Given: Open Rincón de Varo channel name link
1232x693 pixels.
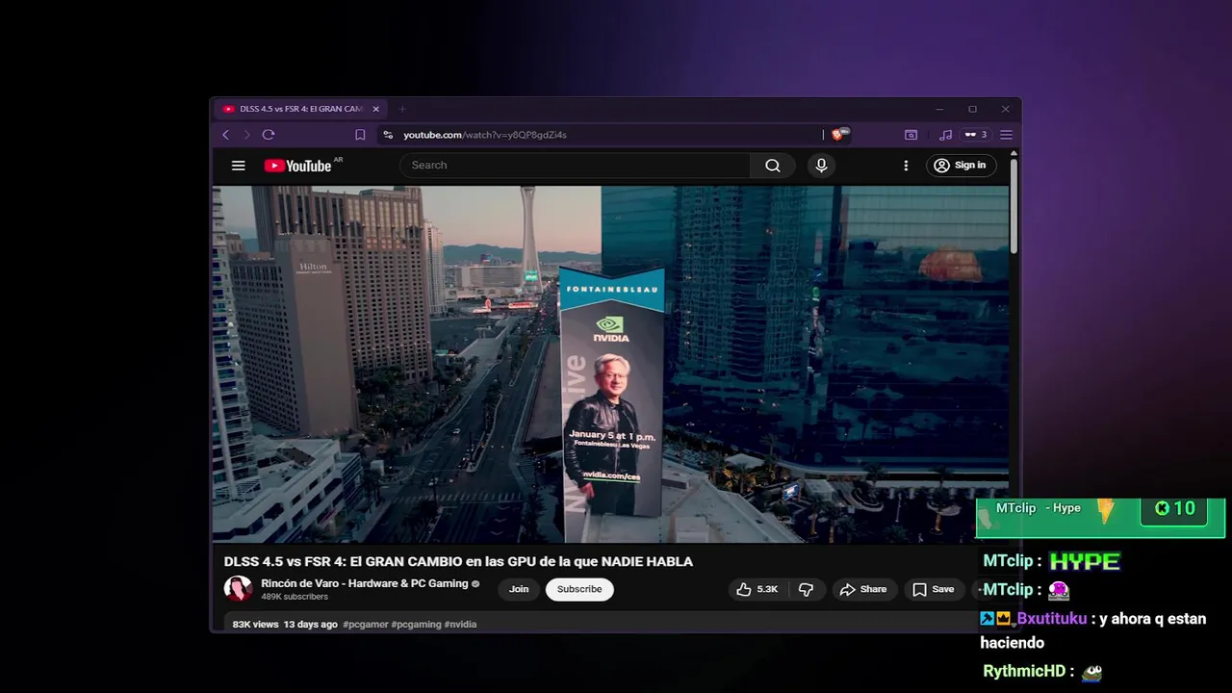Looking at the screenshot, I should (x=365, y=583).
